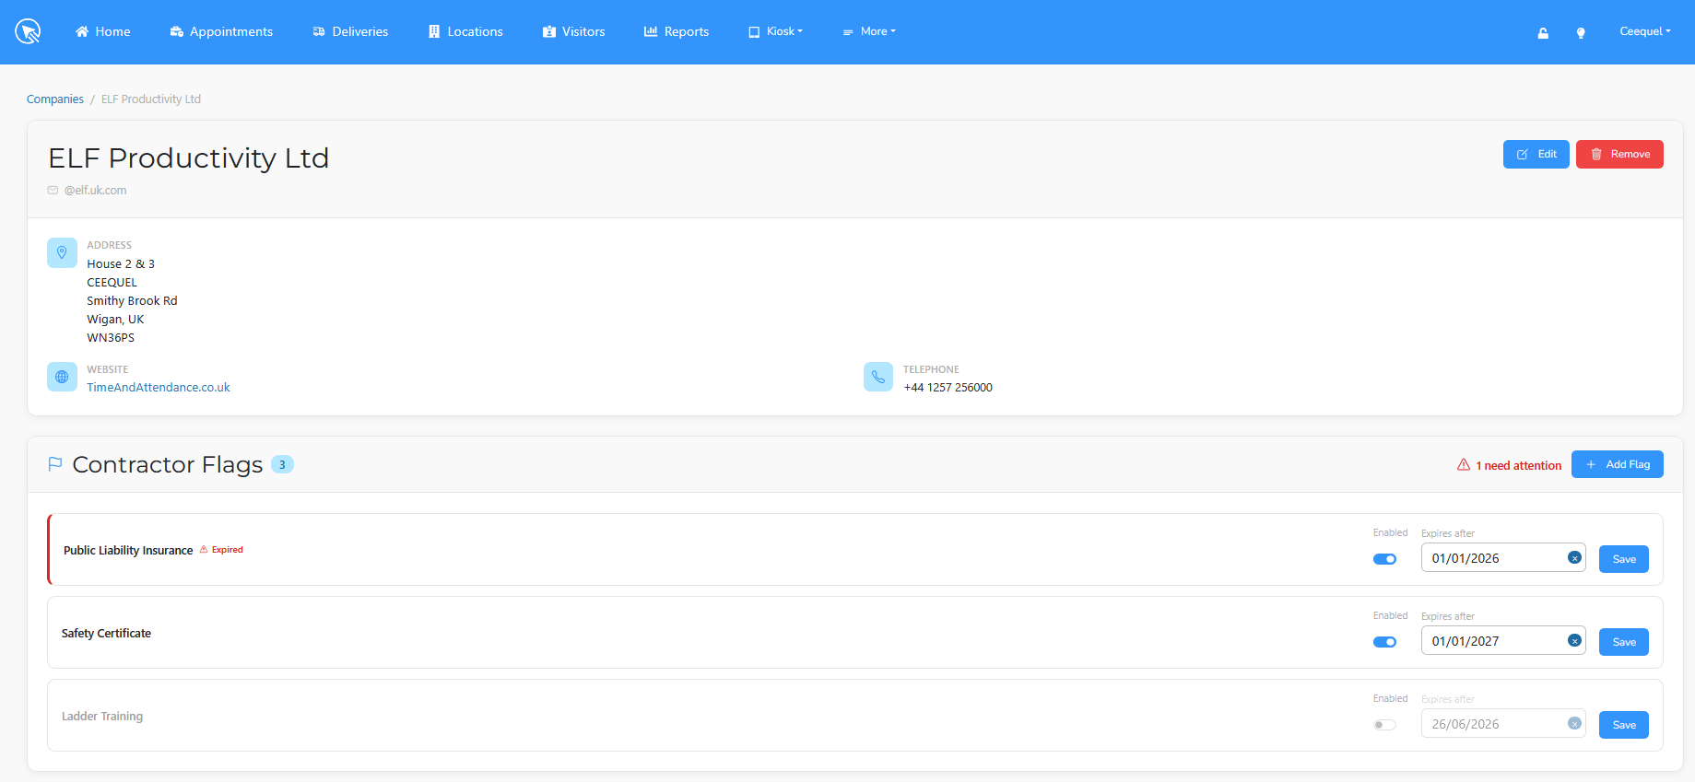Open the Deliveries section
Screen dimensions: 1695x782
tap(350, 31)
